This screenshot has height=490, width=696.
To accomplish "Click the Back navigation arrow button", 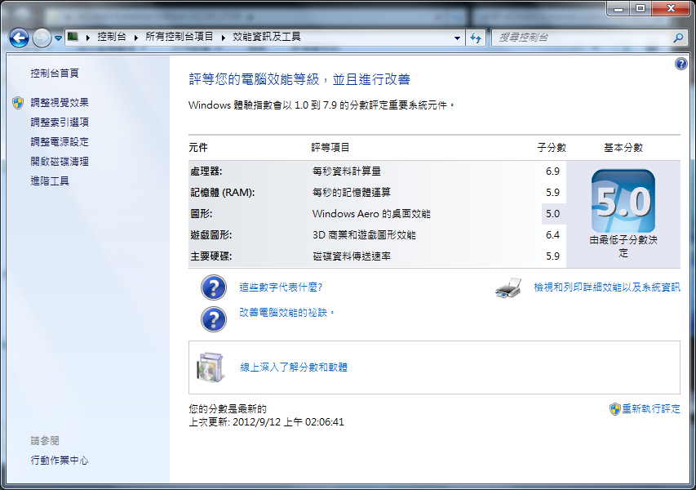I will pyautogui.click(x=19, y=38).
